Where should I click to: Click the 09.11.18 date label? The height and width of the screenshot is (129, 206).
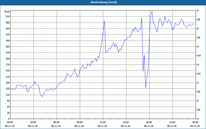click(195, 126)
